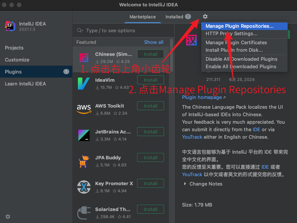This screenshot has width=297, height=223.
Task: Switch to the Installed tab
Action: [x=178, y=17]
